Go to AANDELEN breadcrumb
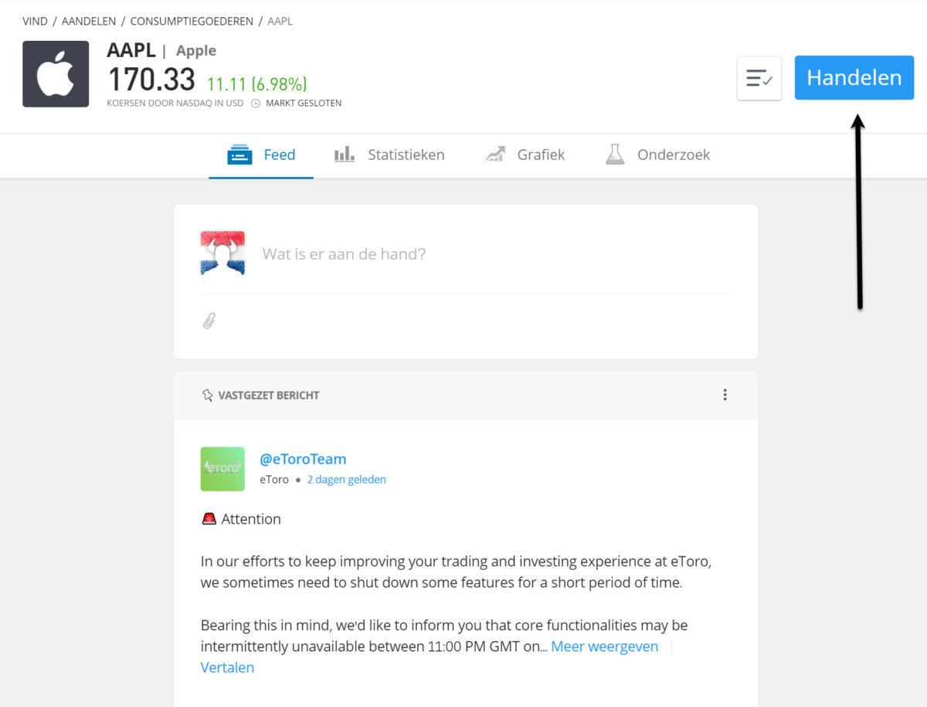 (x=89, y=22)
